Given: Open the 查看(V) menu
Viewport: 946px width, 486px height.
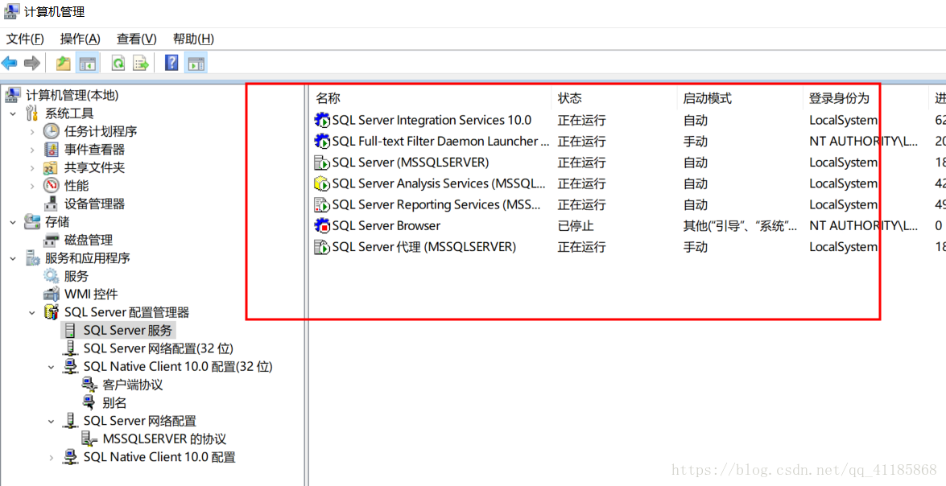Looking at the screenshot, I should (x=137, y=39).
